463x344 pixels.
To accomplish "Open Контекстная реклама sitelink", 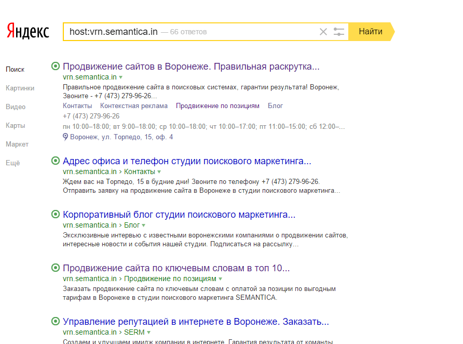I will 134,105.
